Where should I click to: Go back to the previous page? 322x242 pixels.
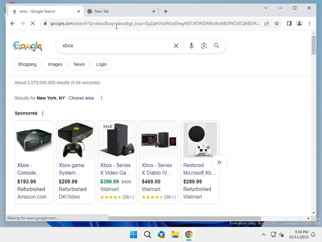(13, 23)
